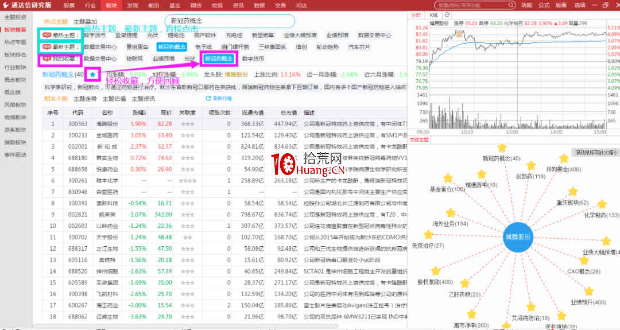Open the 公式 menu
This screenshot has width=620, height=330.
pos(544,5)
